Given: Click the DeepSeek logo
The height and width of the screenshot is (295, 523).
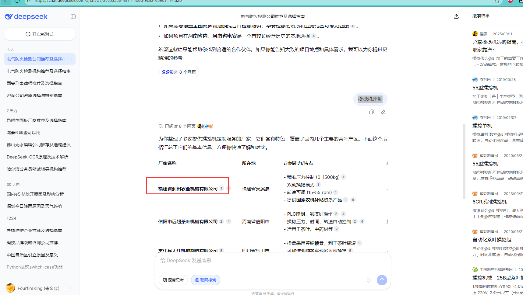Looking at the screenshot, I should coord(26,17).
